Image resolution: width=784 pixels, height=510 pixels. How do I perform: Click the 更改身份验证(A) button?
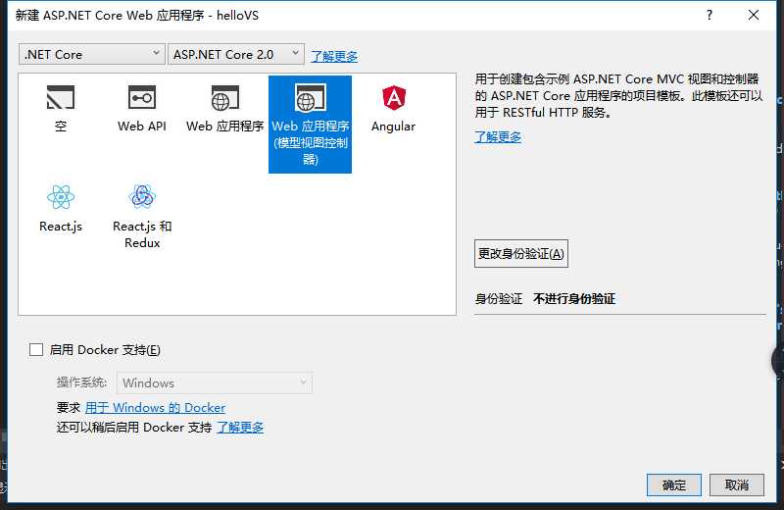click(x=521, y=254)
